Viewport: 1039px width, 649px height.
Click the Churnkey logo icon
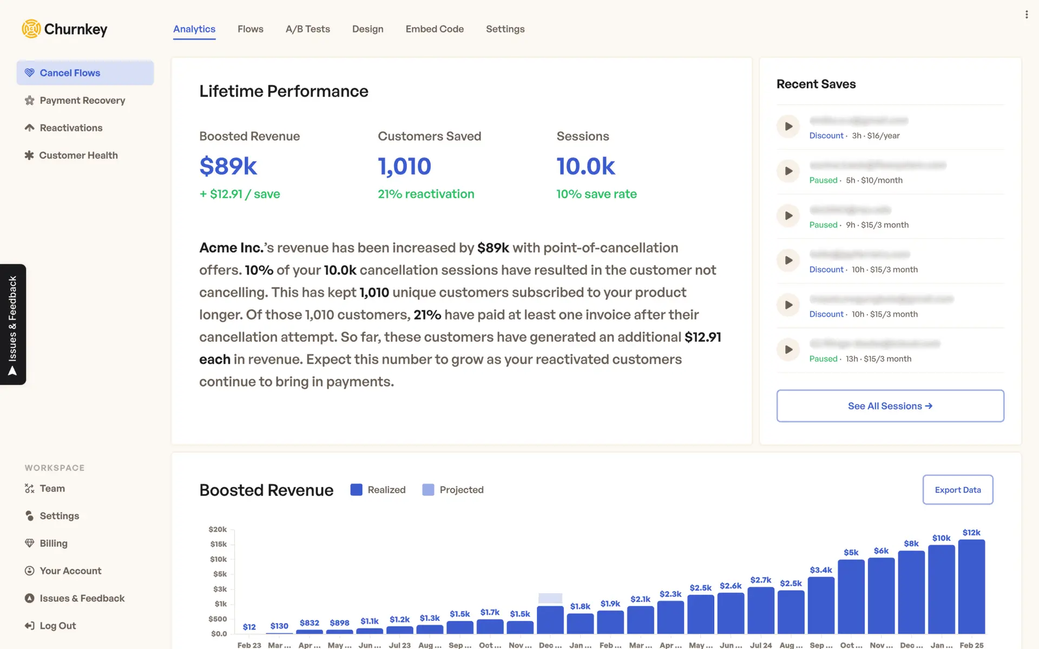31,29
